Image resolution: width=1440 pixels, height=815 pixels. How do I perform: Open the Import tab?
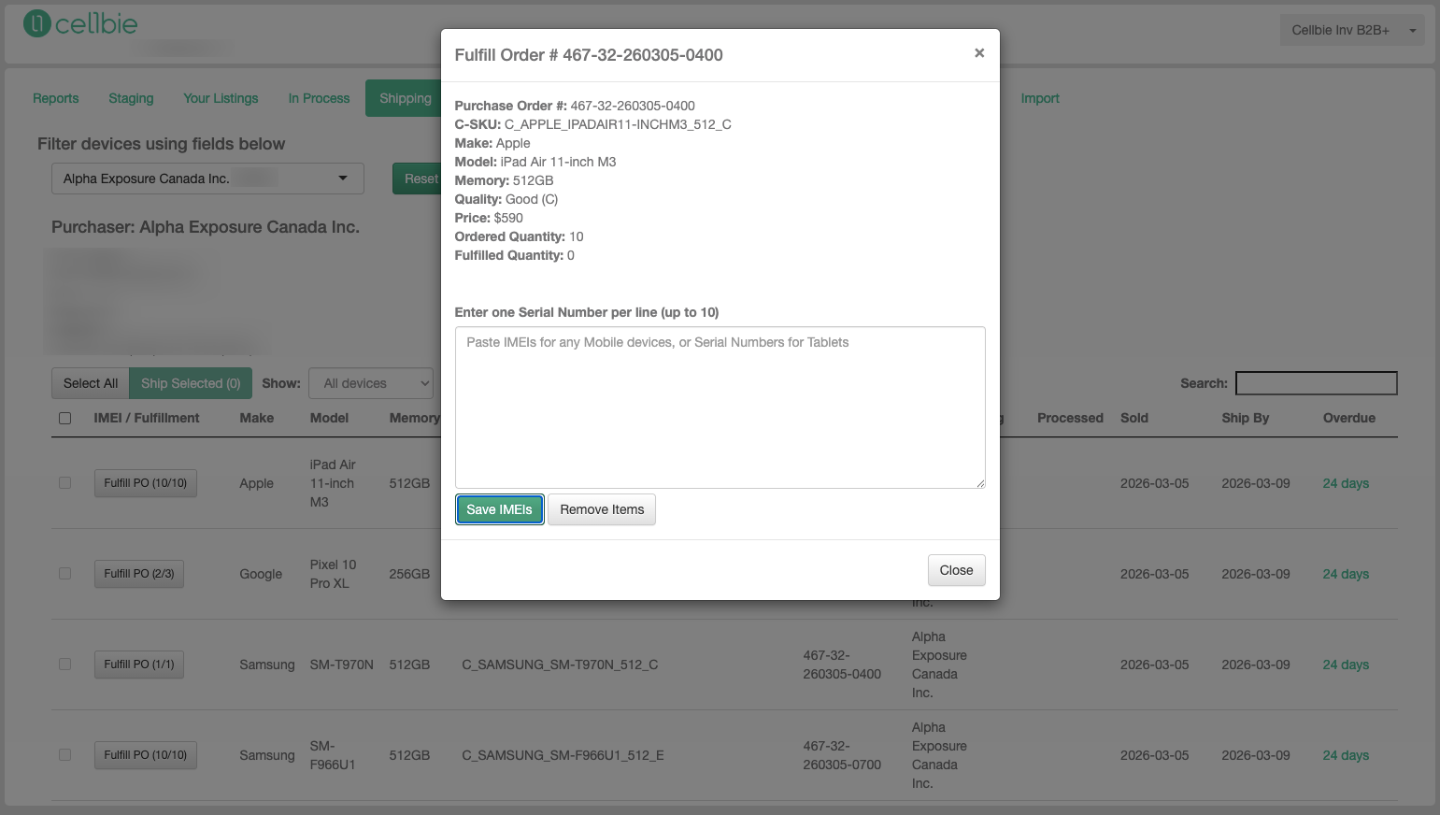coord(1040,98)
